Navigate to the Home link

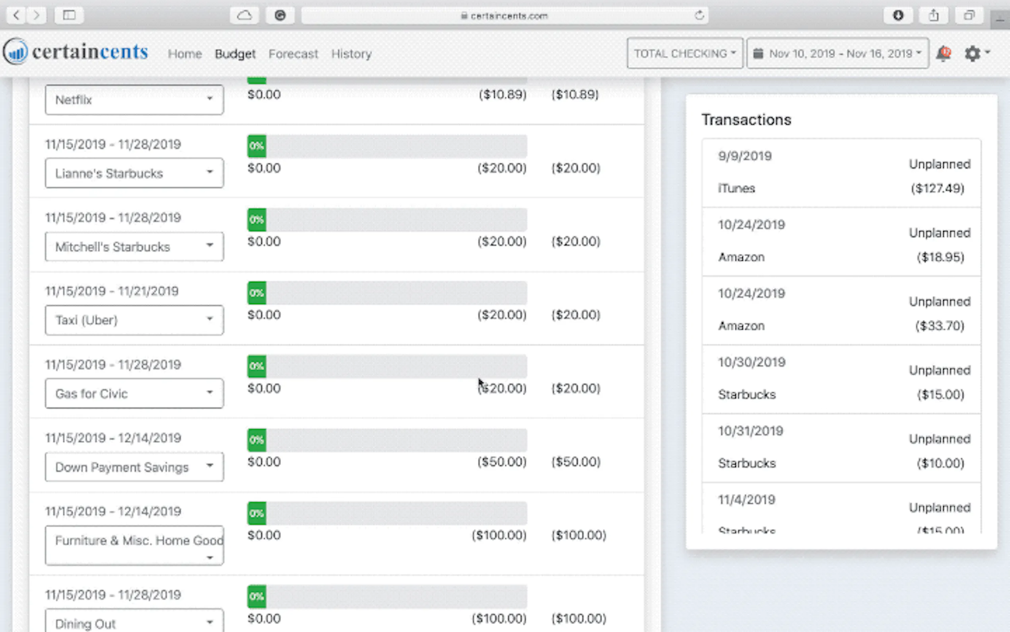pyautogui.click(x=185, y=54)
